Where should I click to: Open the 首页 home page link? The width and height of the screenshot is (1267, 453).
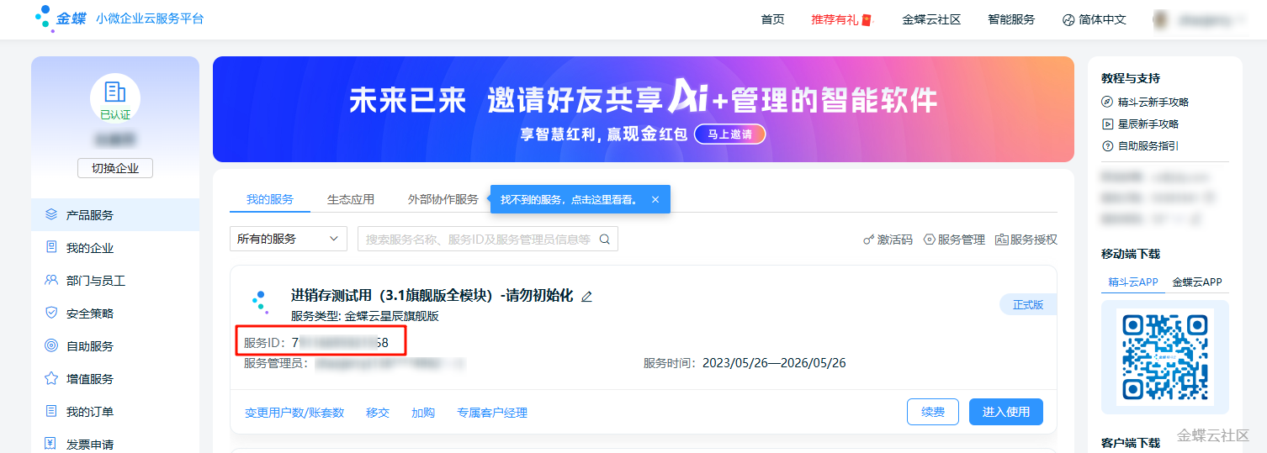pos(772,19)
